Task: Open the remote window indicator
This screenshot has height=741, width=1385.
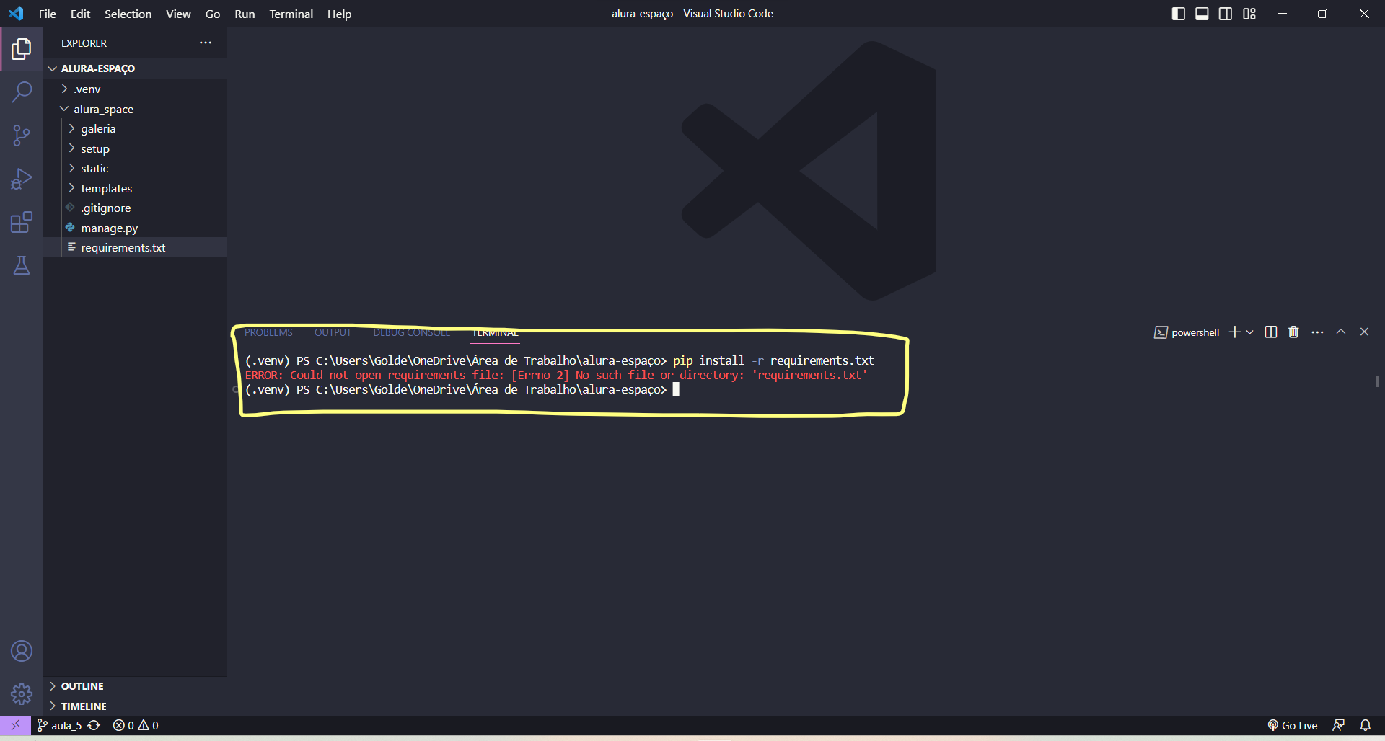Action: [15, 725]
